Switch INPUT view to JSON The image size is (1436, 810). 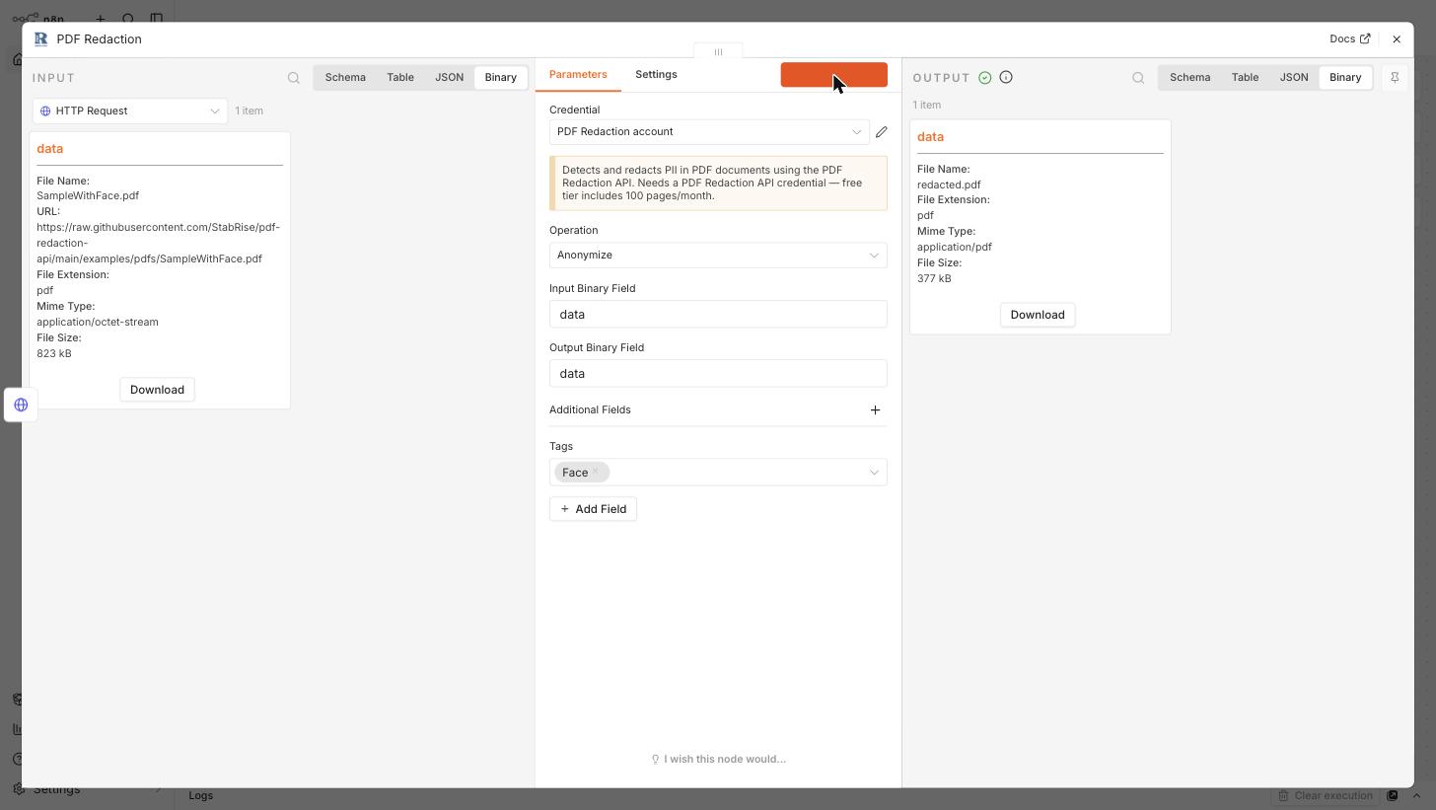449,77
